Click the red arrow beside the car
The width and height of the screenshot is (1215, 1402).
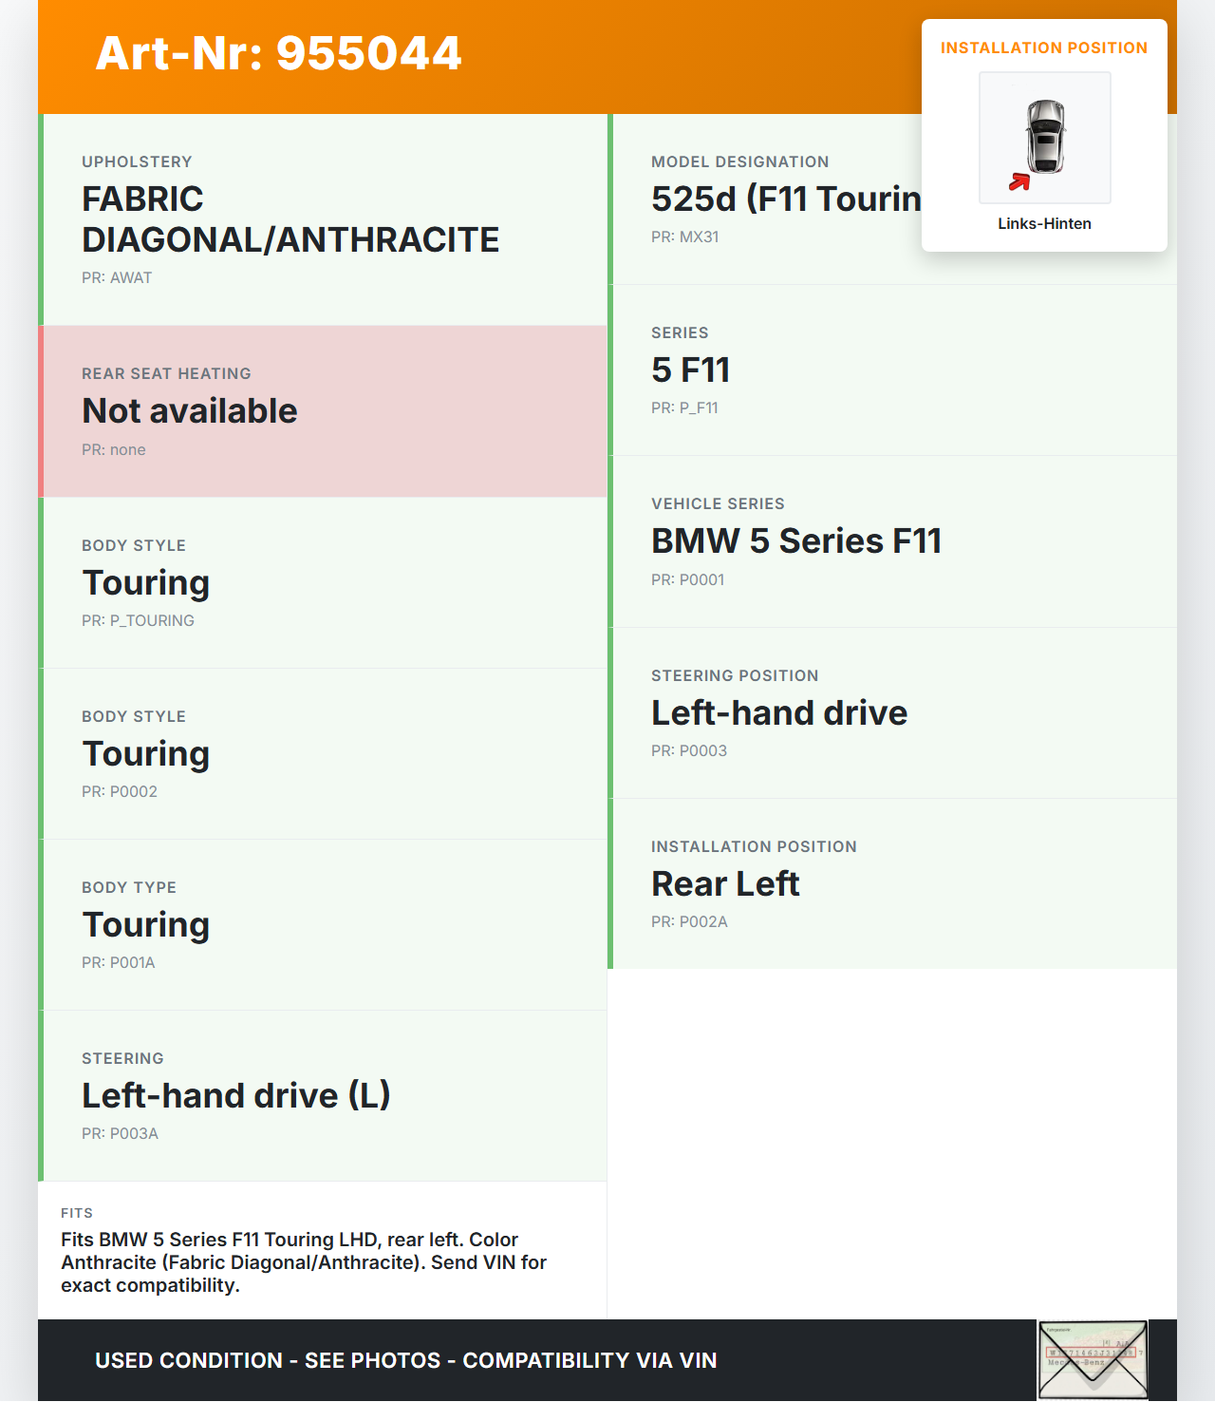1019,181
